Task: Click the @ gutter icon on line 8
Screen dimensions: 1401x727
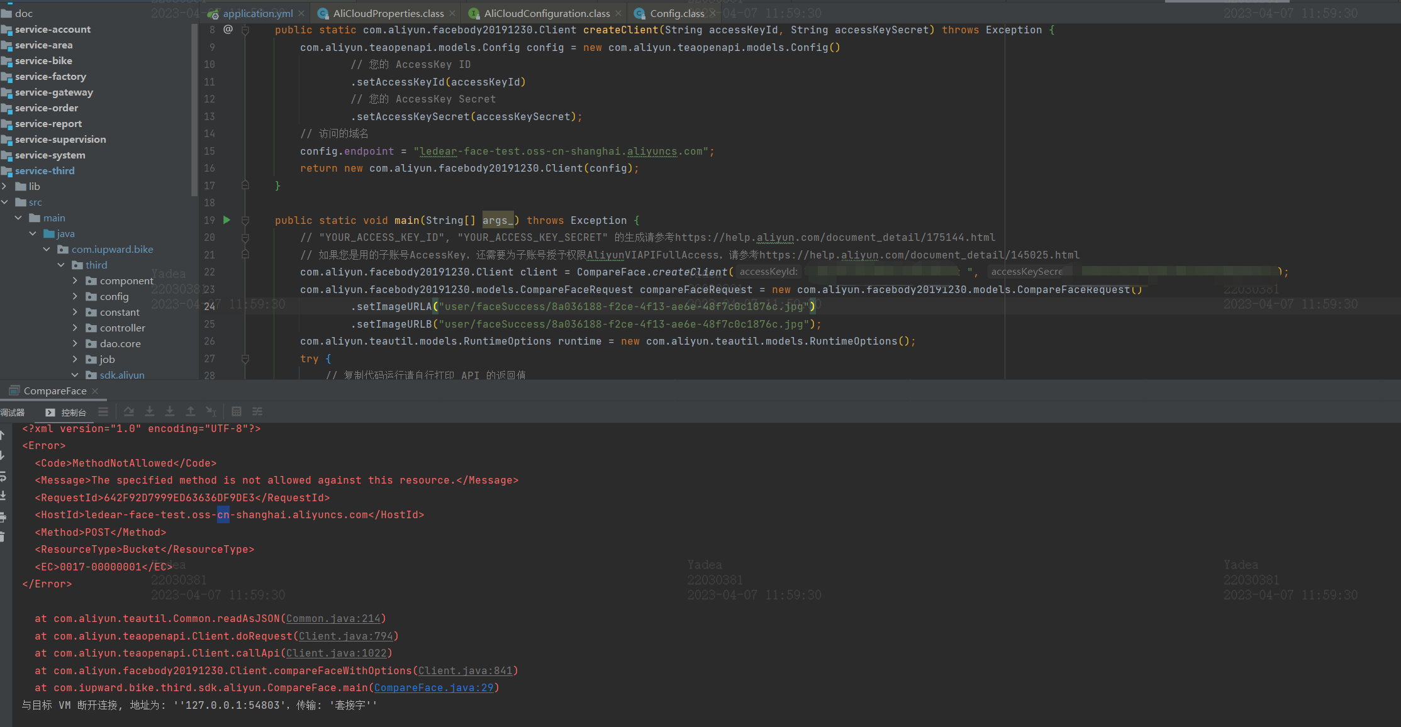Action: tap(228, 30)
